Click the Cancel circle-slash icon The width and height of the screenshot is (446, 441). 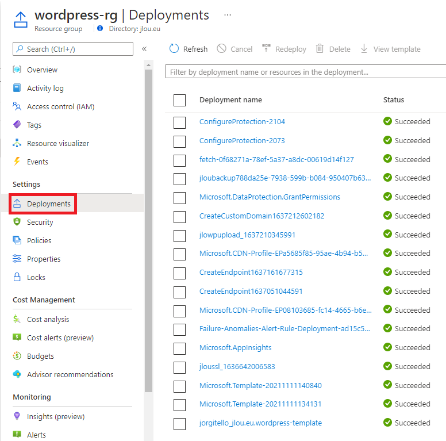(221, 49)
